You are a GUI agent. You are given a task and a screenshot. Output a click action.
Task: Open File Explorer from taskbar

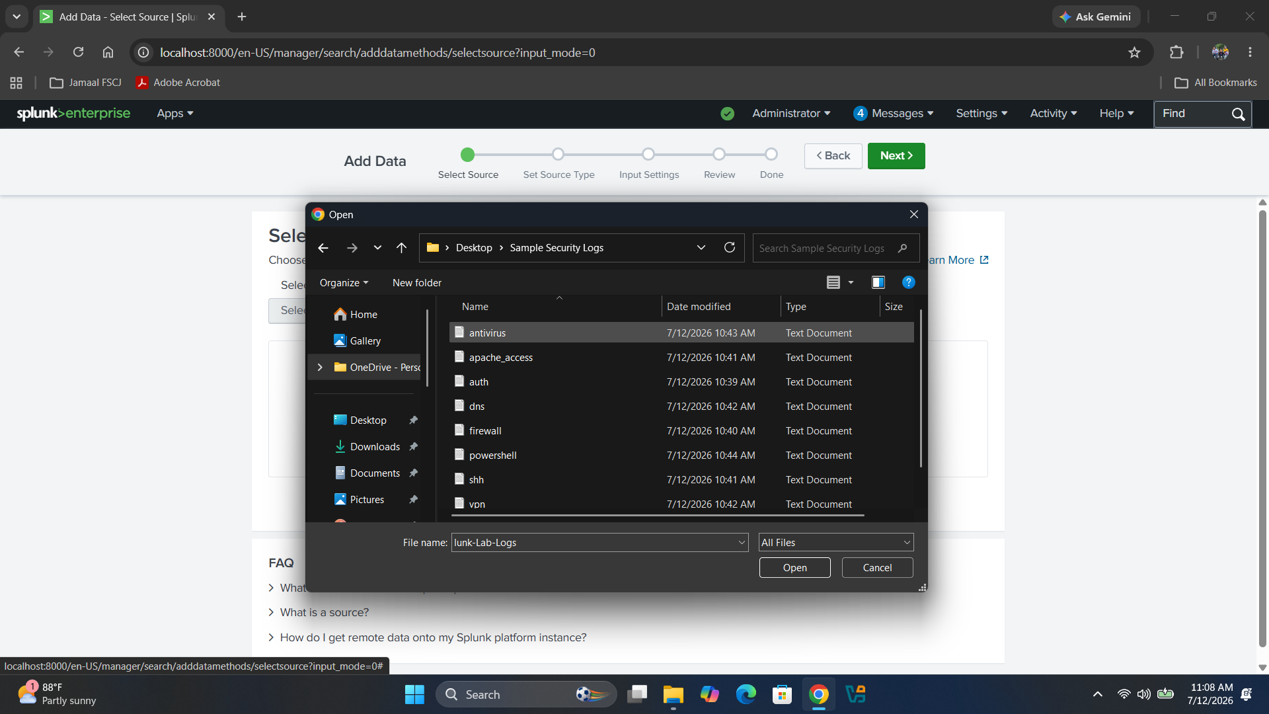click(x=673, y=695)
